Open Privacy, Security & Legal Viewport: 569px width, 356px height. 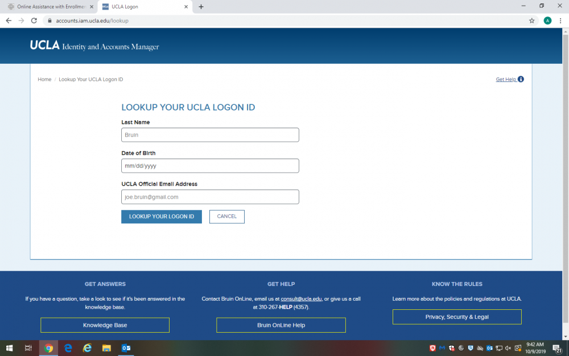pyautogui.click(x=457, y=317)
